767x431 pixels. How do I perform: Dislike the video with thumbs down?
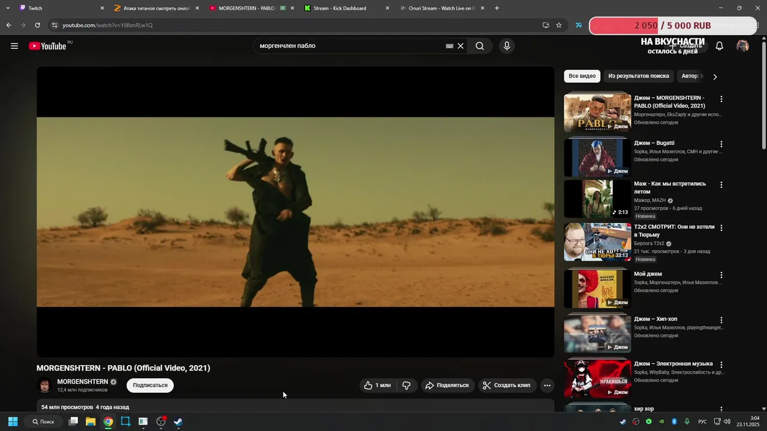[x=406, y=386]
